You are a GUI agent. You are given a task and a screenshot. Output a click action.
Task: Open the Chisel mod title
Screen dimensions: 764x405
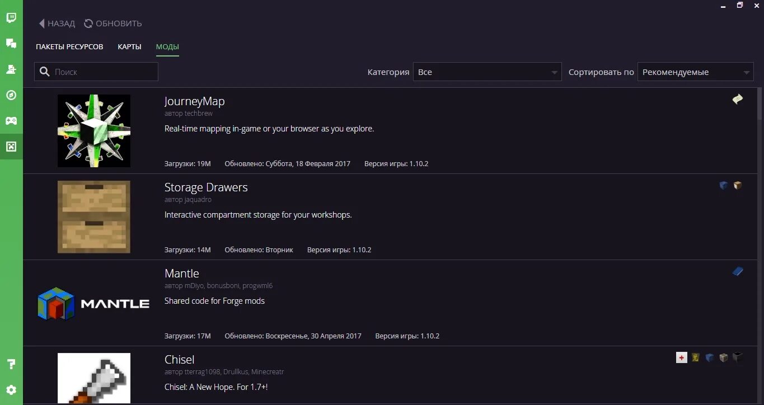[x=179, y=360]
